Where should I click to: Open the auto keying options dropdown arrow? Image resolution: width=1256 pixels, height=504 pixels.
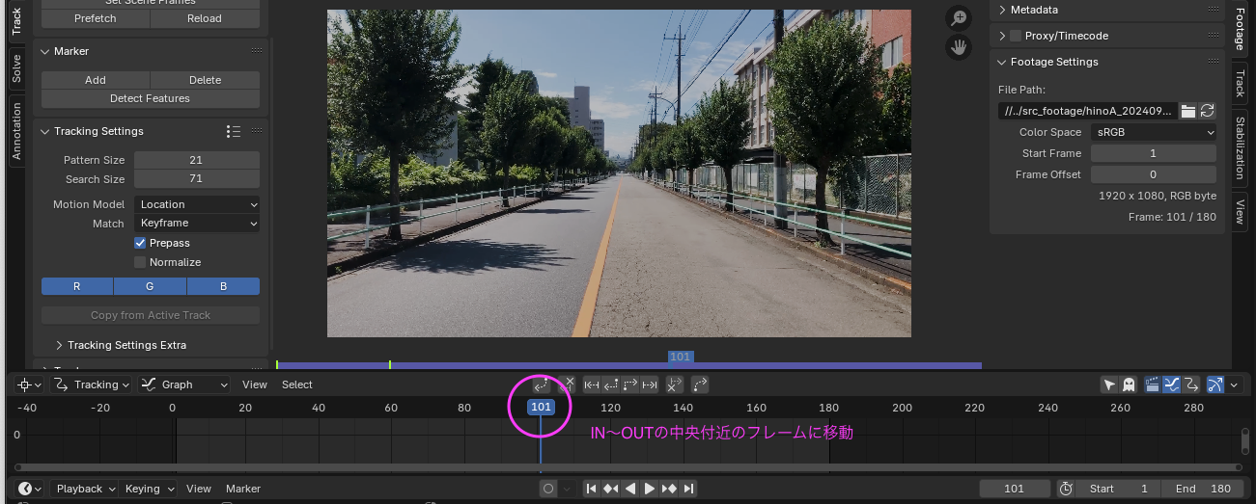point(568,489)
